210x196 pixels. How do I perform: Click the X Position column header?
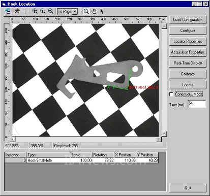point(125,155)
